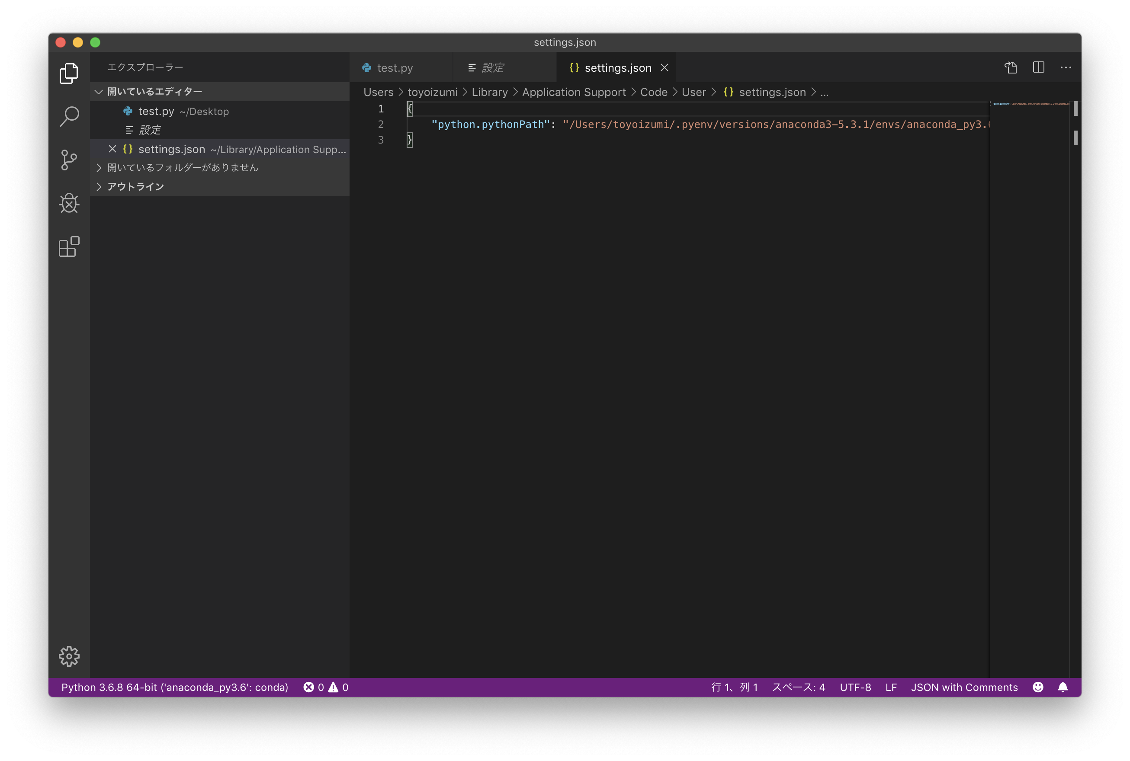1130x761 pixels.
Task: Click line number 2 in the gutter
Action: [x=381, y=124]
